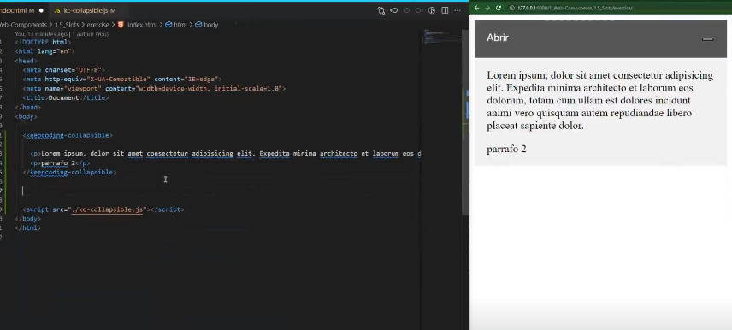The image size is (732, 330).
Task: Click the X-UA-Compatible meta line
Action: 122,80
